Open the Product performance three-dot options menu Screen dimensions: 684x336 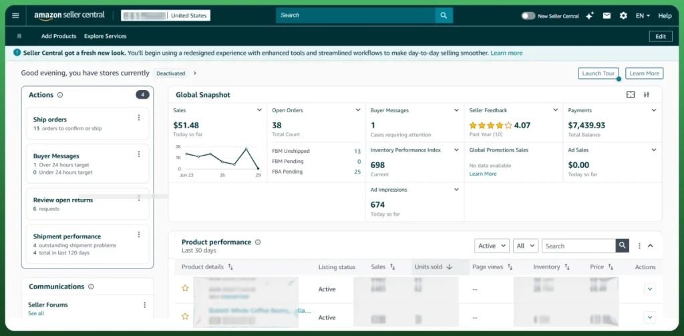pos(639,246)
